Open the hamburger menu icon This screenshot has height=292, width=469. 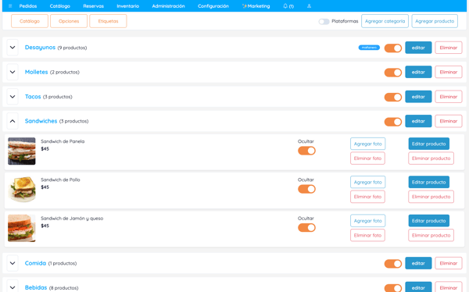10,6
